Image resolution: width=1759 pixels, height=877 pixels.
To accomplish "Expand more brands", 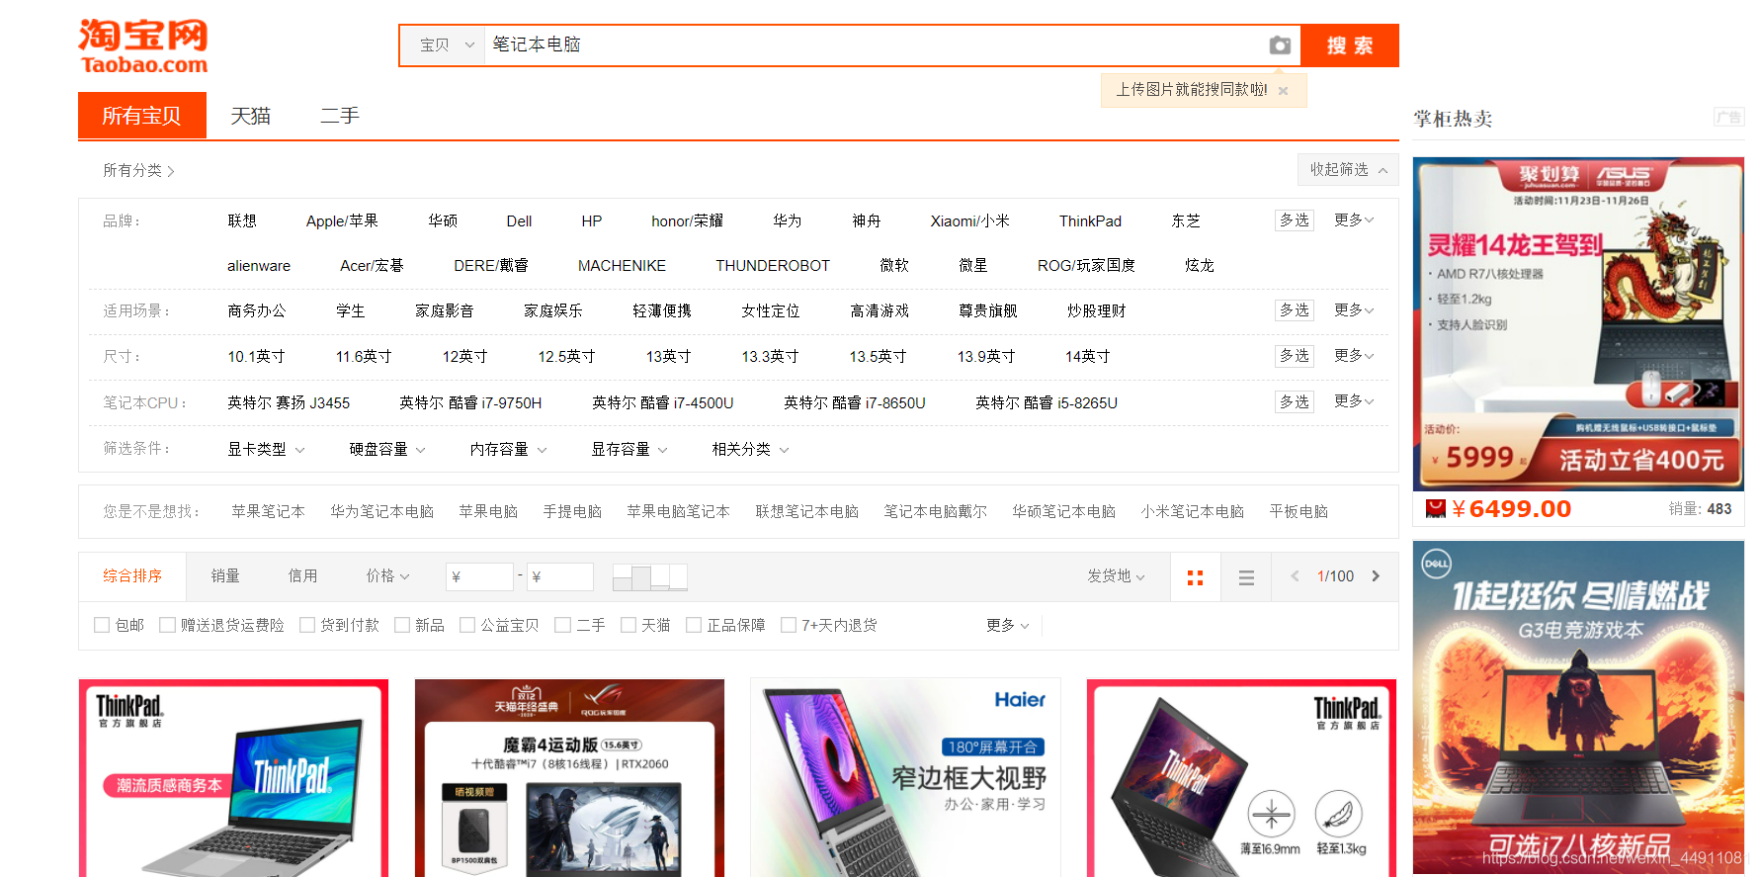I will [1354, 220].
